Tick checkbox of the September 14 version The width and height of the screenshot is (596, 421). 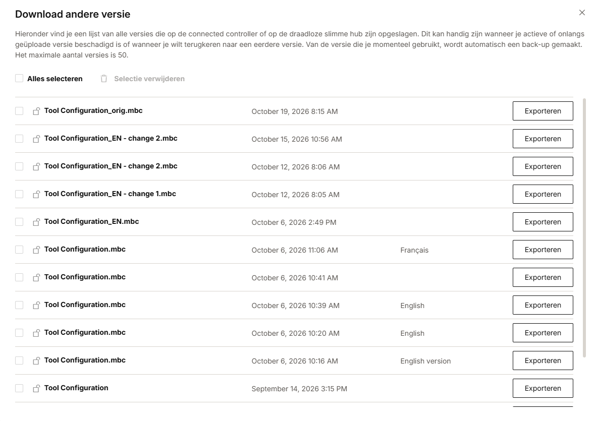pos(19,388)
